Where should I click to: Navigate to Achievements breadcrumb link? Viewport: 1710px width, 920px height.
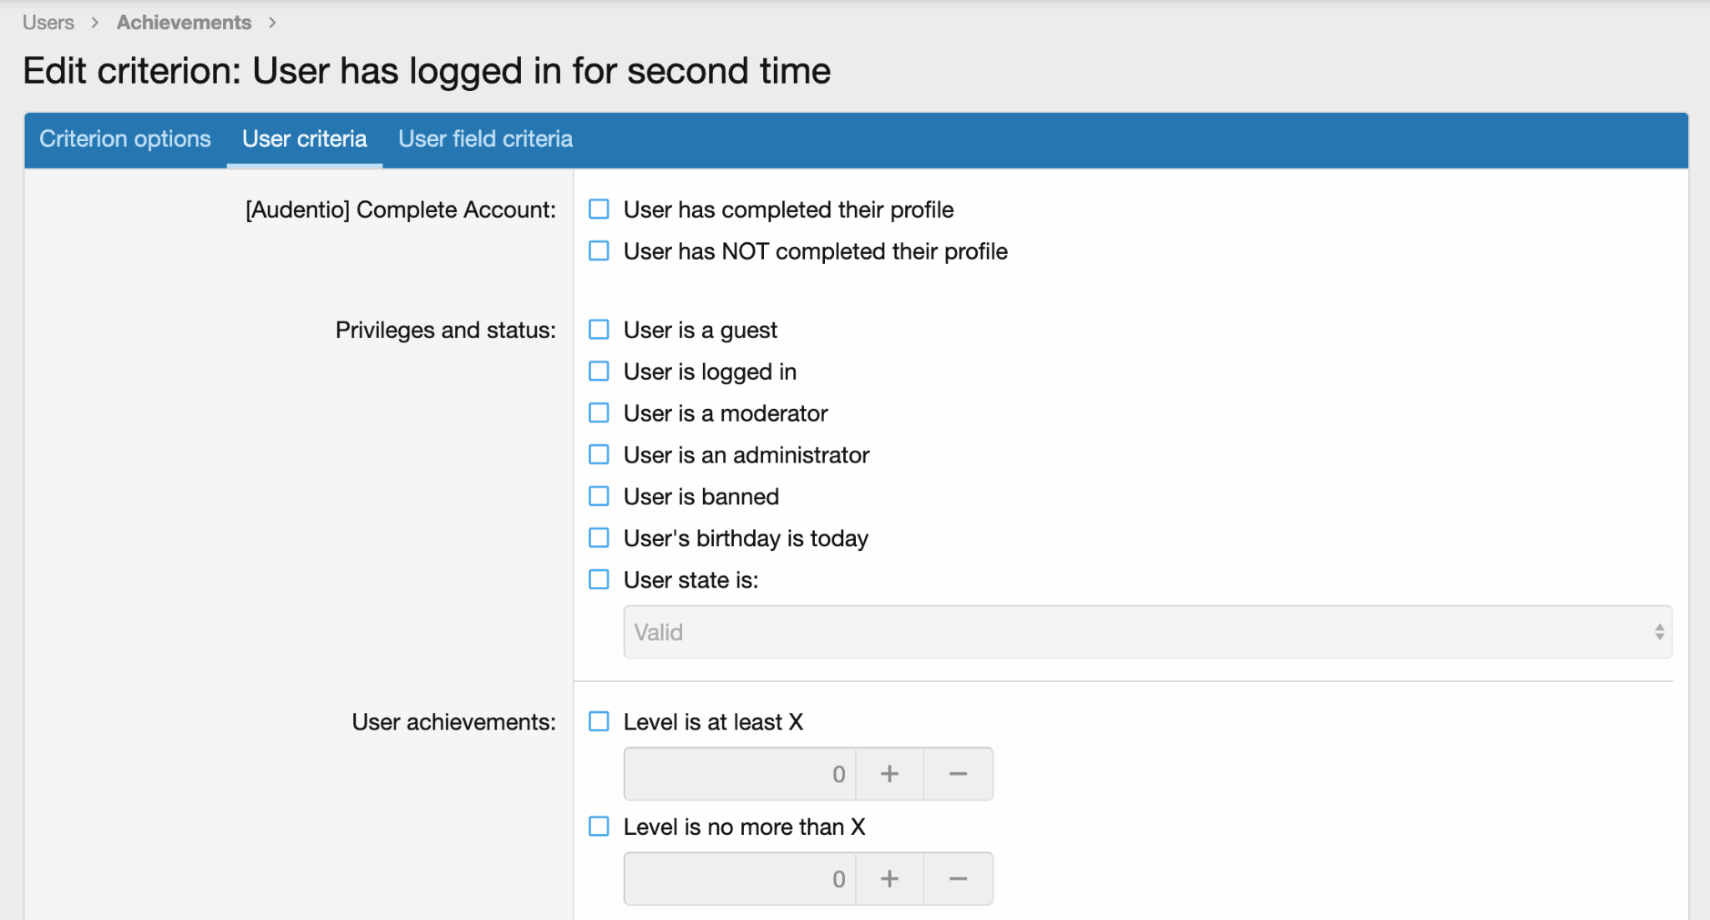tap(184, 23)
